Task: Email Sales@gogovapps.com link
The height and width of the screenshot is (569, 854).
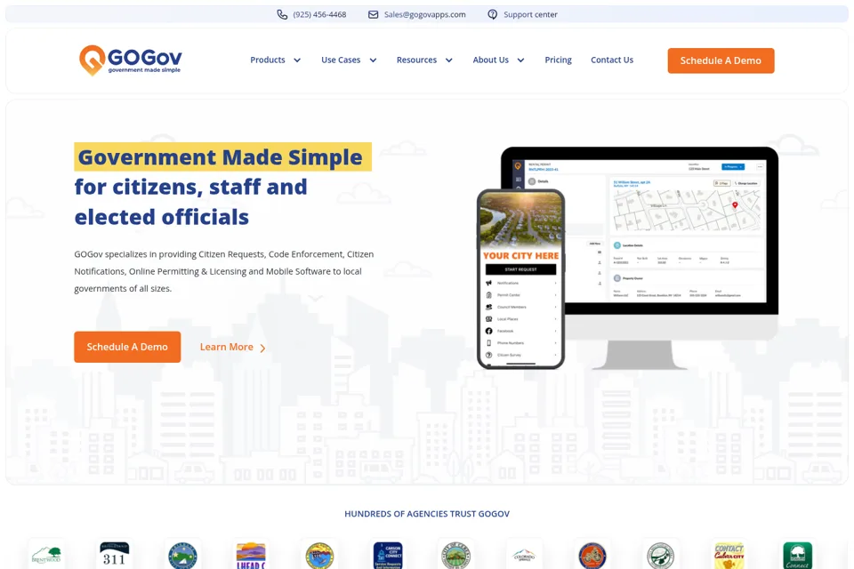Action: click(425, 15)
